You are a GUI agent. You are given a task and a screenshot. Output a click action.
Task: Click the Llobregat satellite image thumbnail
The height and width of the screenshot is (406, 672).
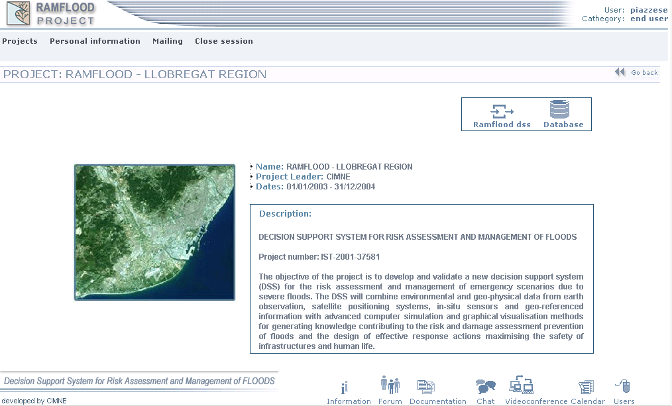click(x=154, y=232)
